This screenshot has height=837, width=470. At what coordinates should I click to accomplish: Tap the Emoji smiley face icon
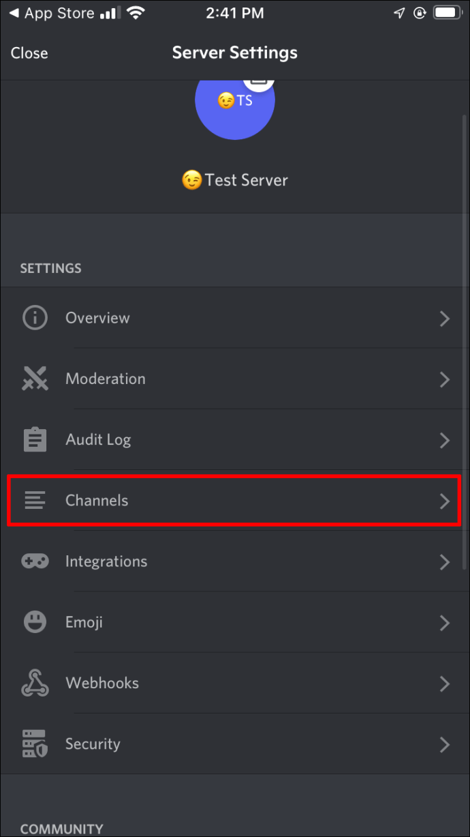35,622
